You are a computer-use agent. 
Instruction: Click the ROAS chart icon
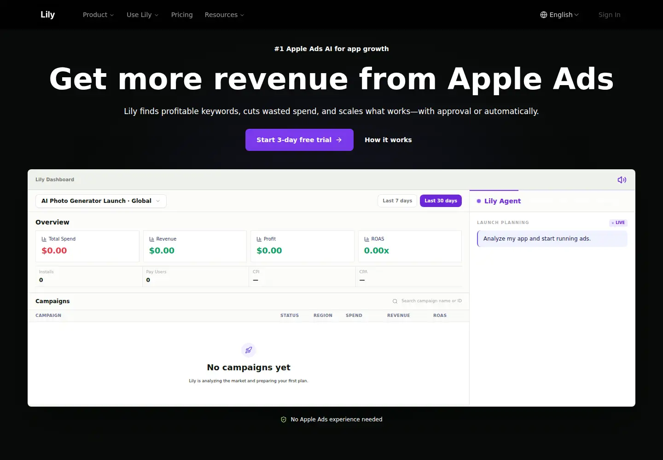[x=367, y=239]
